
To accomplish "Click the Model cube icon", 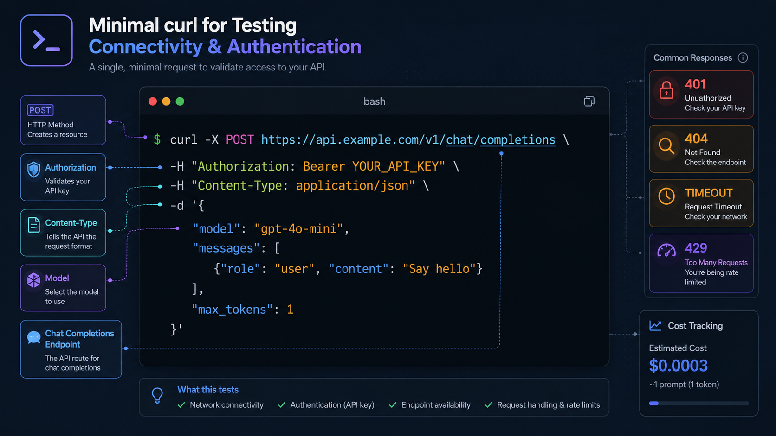I will click(33, 280).
